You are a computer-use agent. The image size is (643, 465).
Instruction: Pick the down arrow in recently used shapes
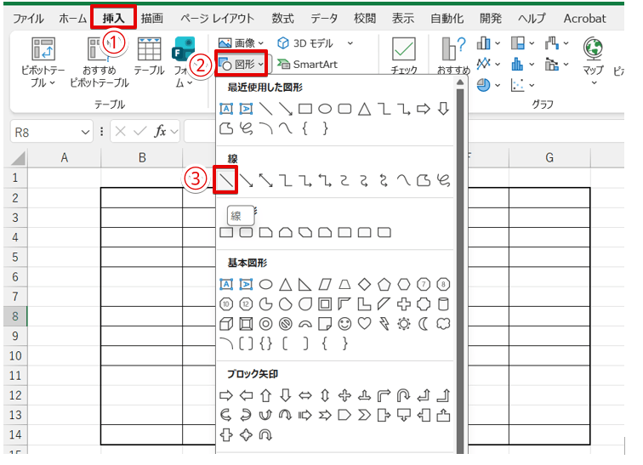pyautogui.click(x=443, y=109)
